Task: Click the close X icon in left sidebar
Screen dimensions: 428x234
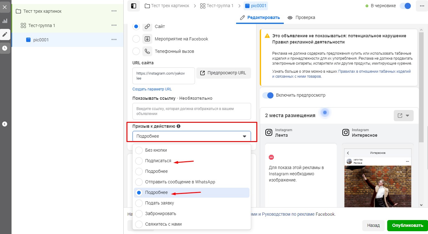Action: (5, 7)
